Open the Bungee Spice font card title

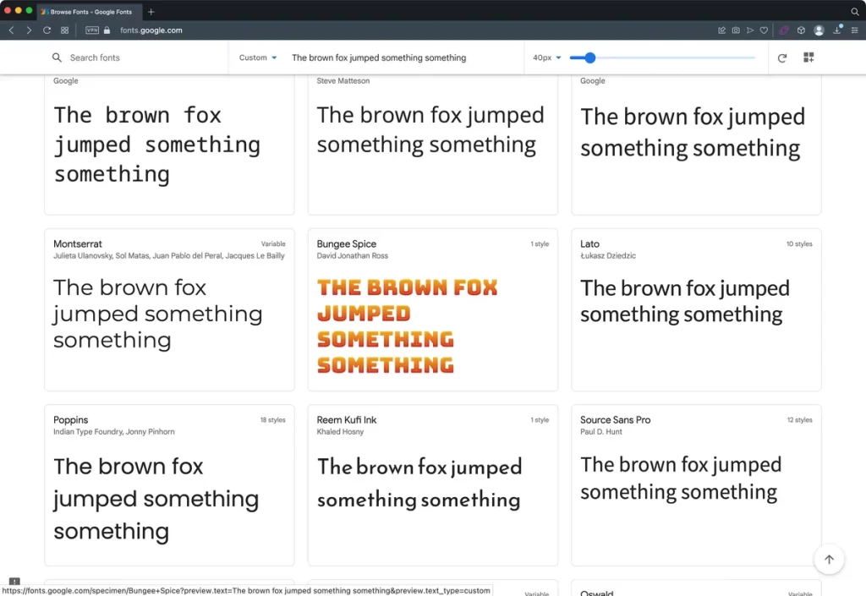[x=346, y=244]
